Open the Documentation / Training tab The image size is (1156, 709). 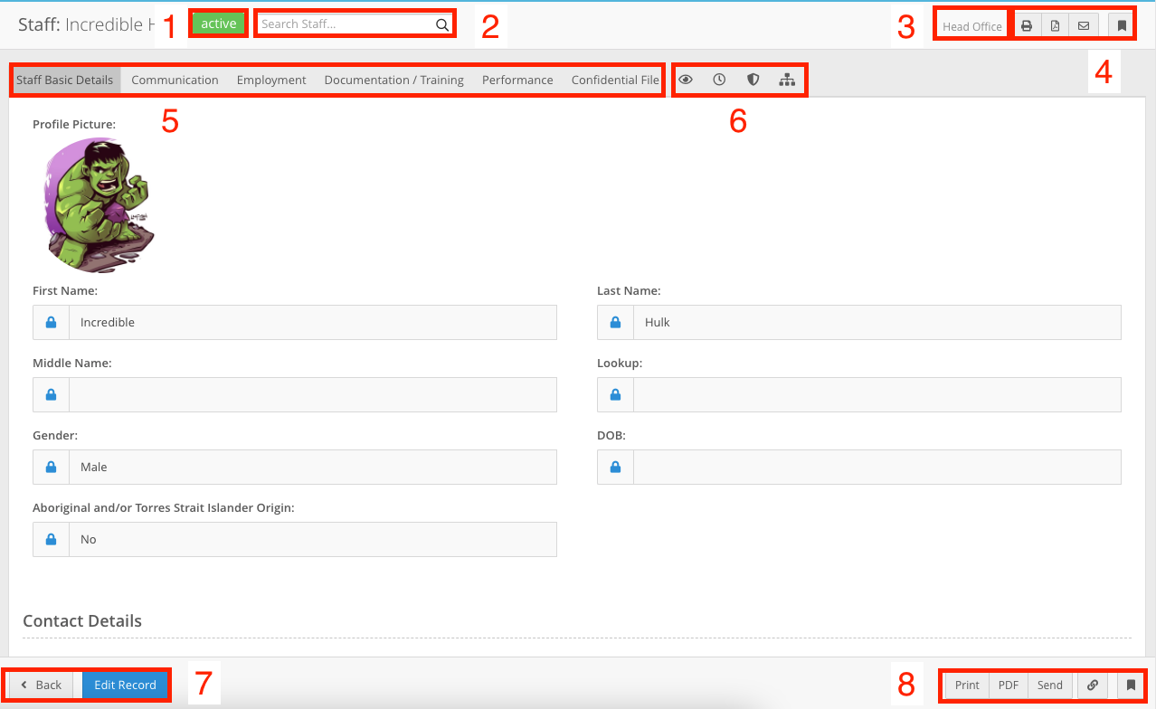[x=394, y=80]
